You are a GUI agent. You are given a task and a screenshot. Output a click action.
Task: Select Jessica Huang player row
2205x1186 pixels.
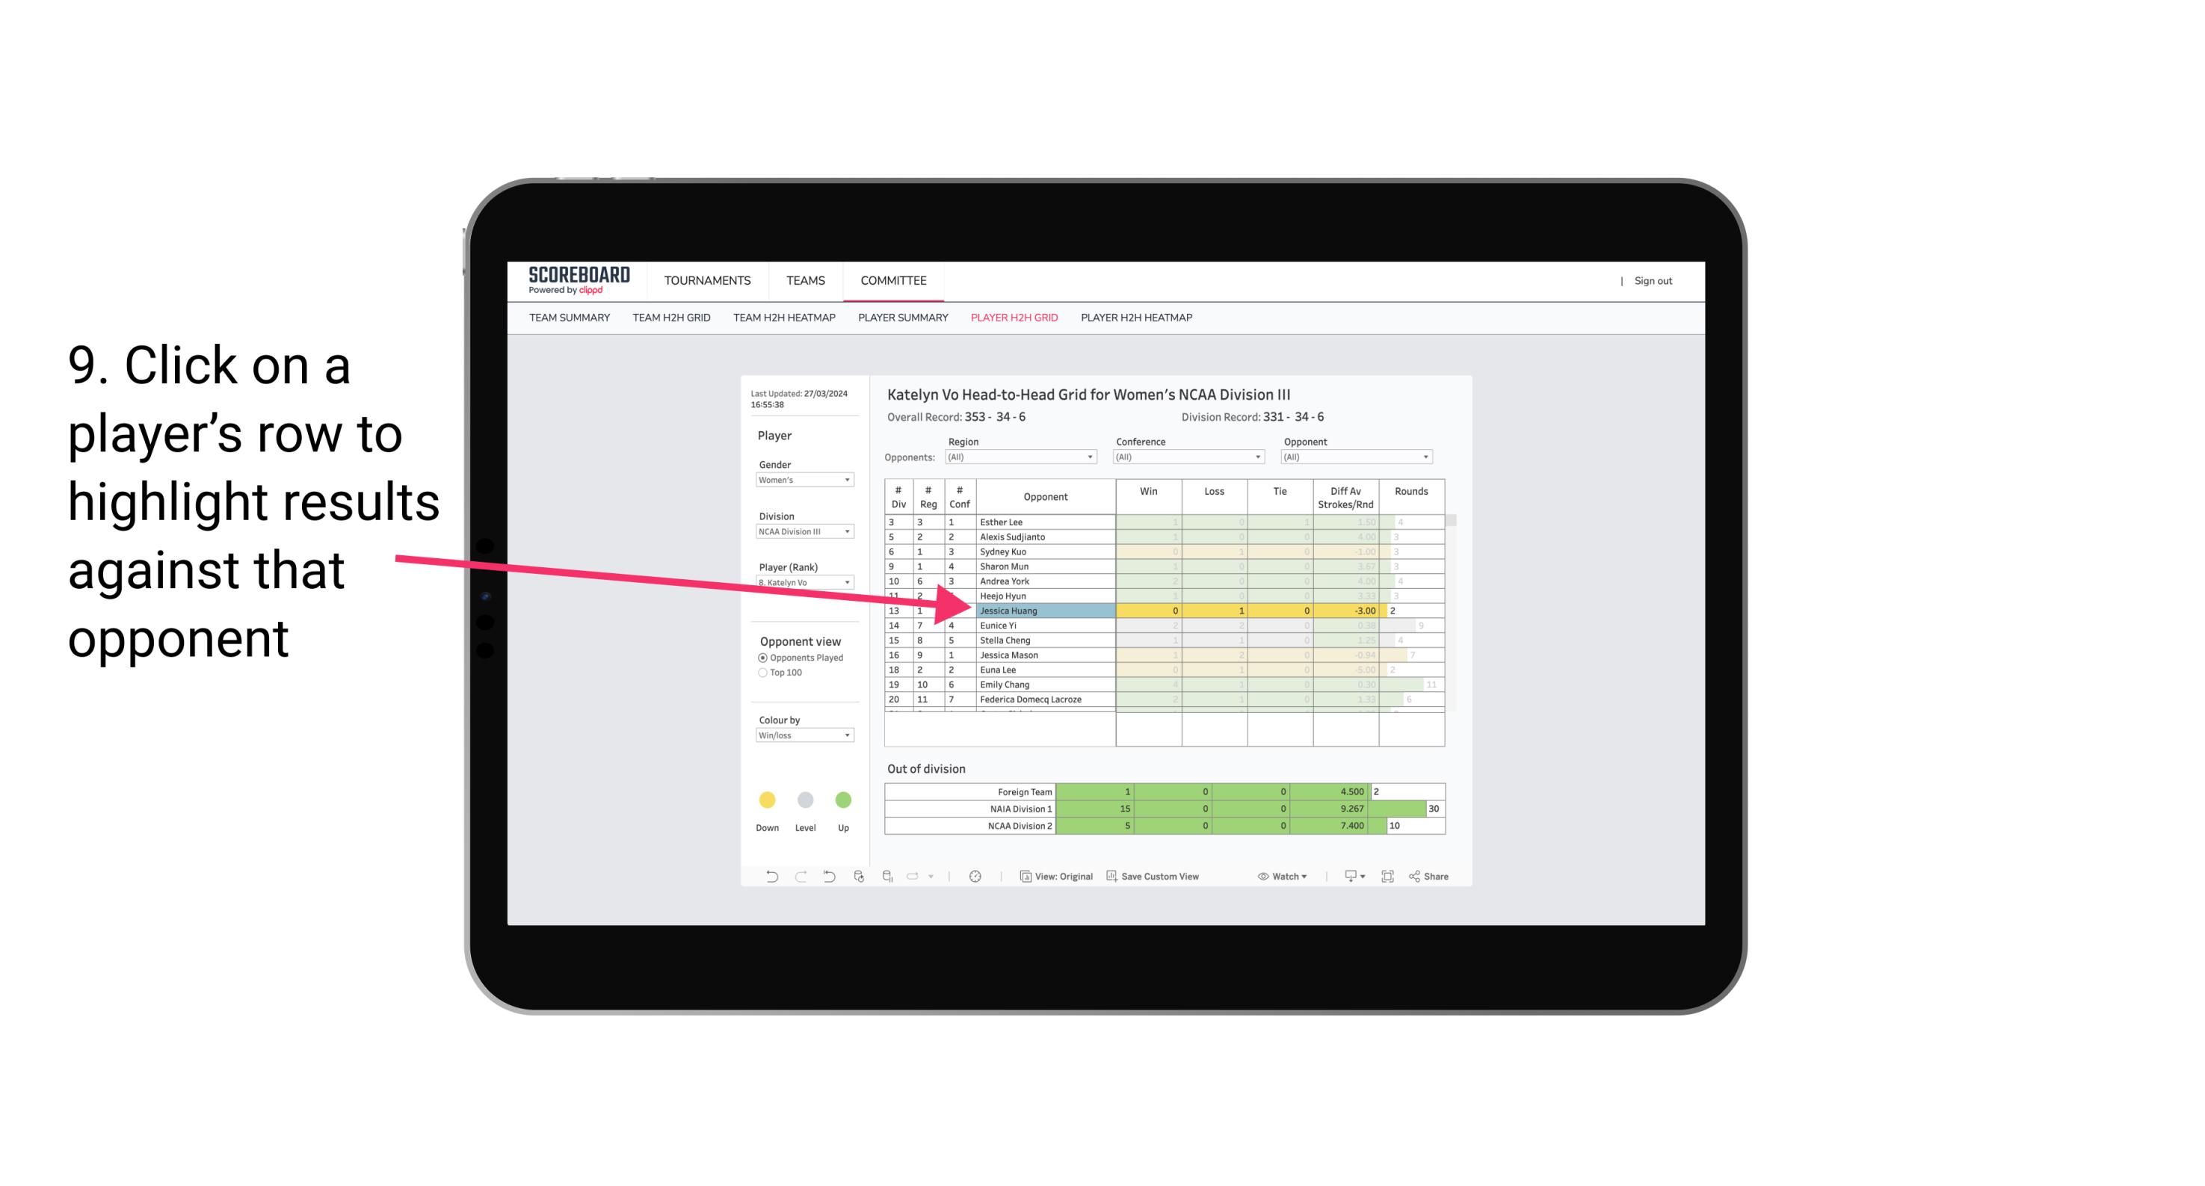tap(1044, 611)
